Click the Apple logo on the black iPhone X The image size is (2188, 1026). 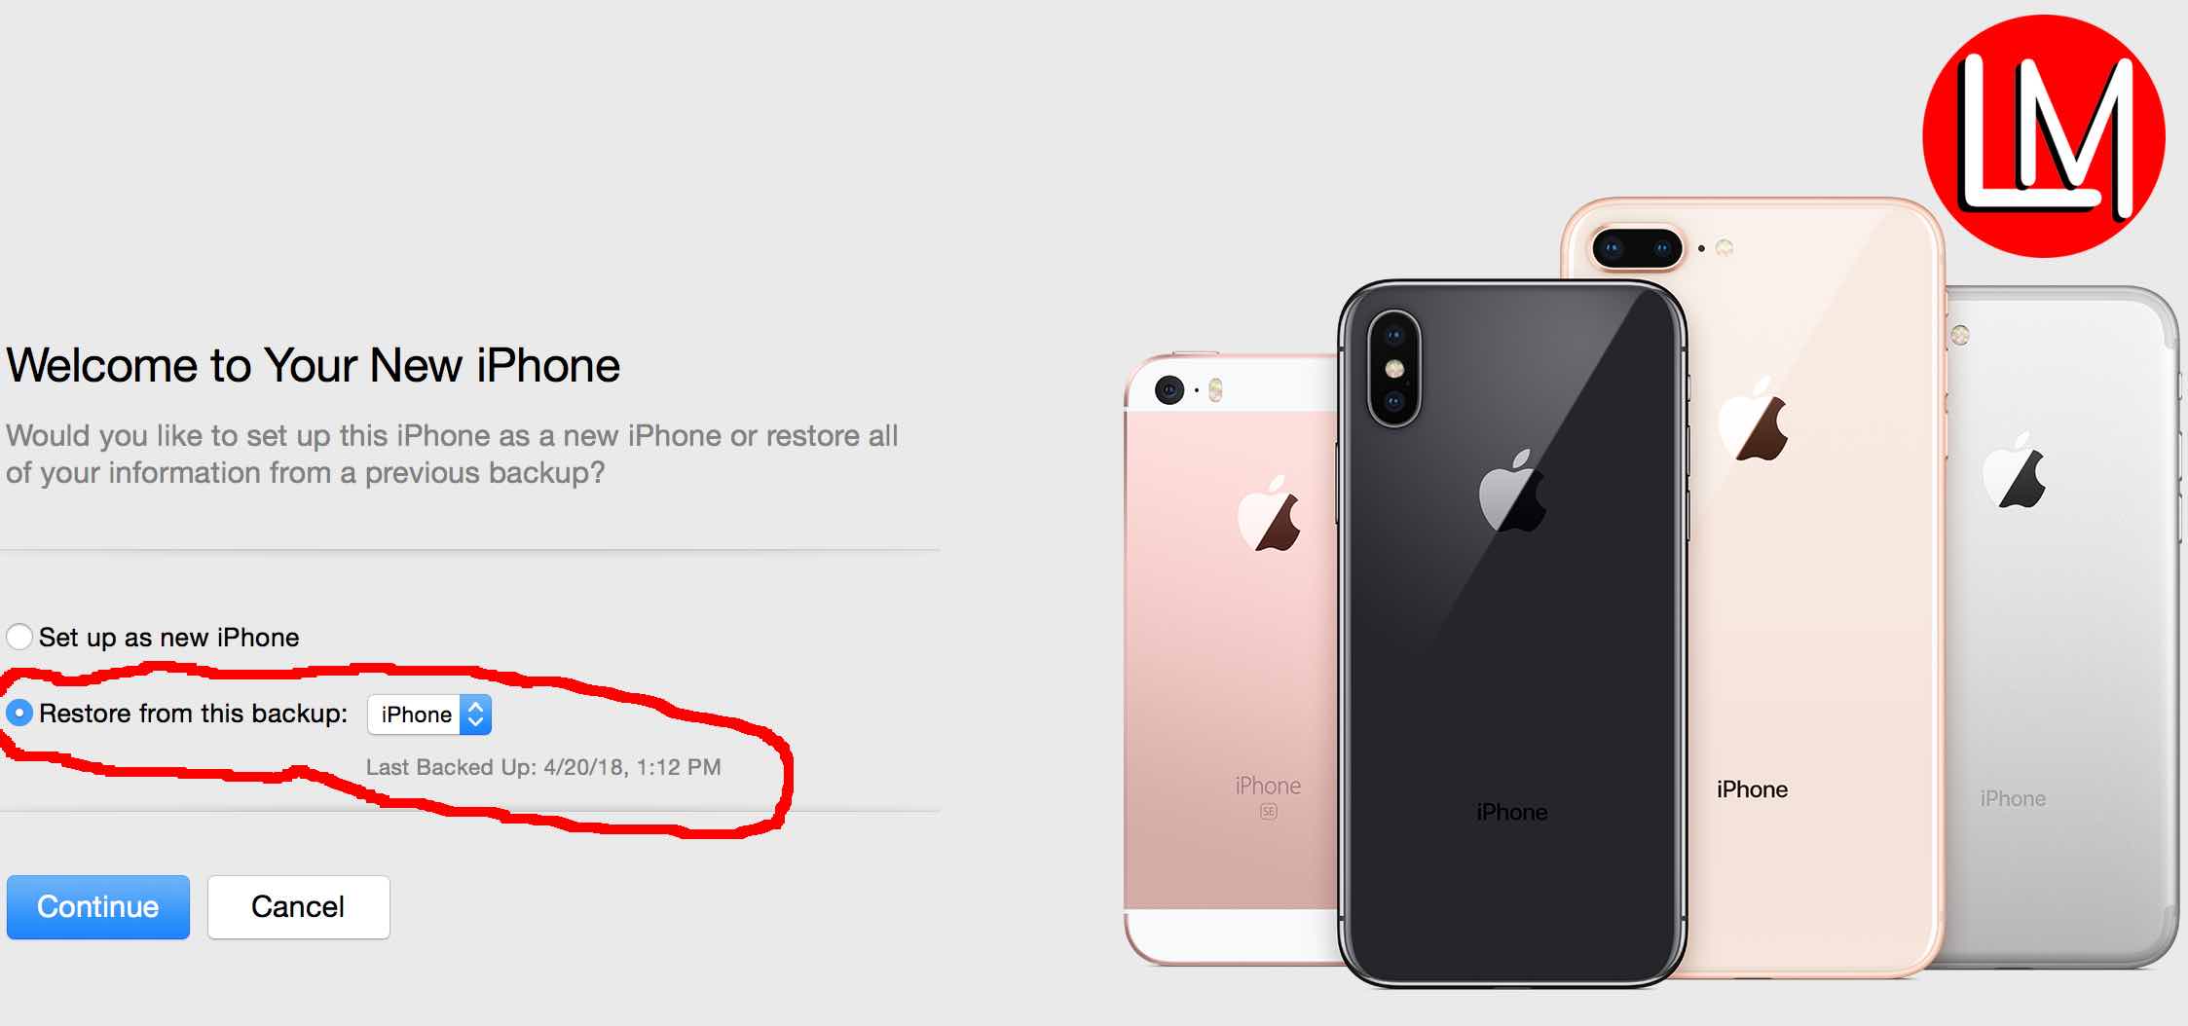[1512, 491]
